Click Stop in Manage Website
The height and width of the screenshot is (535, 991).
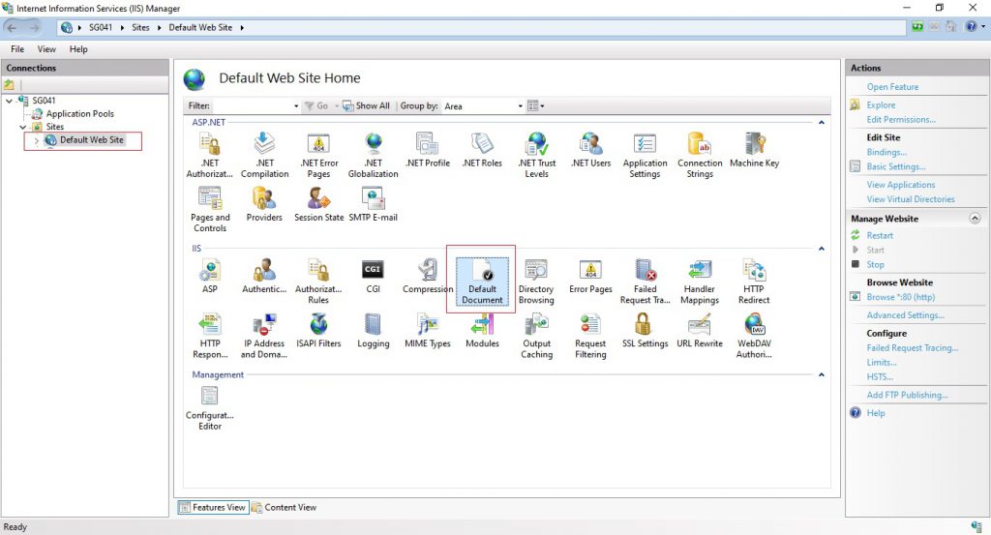[x=875, y=265]
